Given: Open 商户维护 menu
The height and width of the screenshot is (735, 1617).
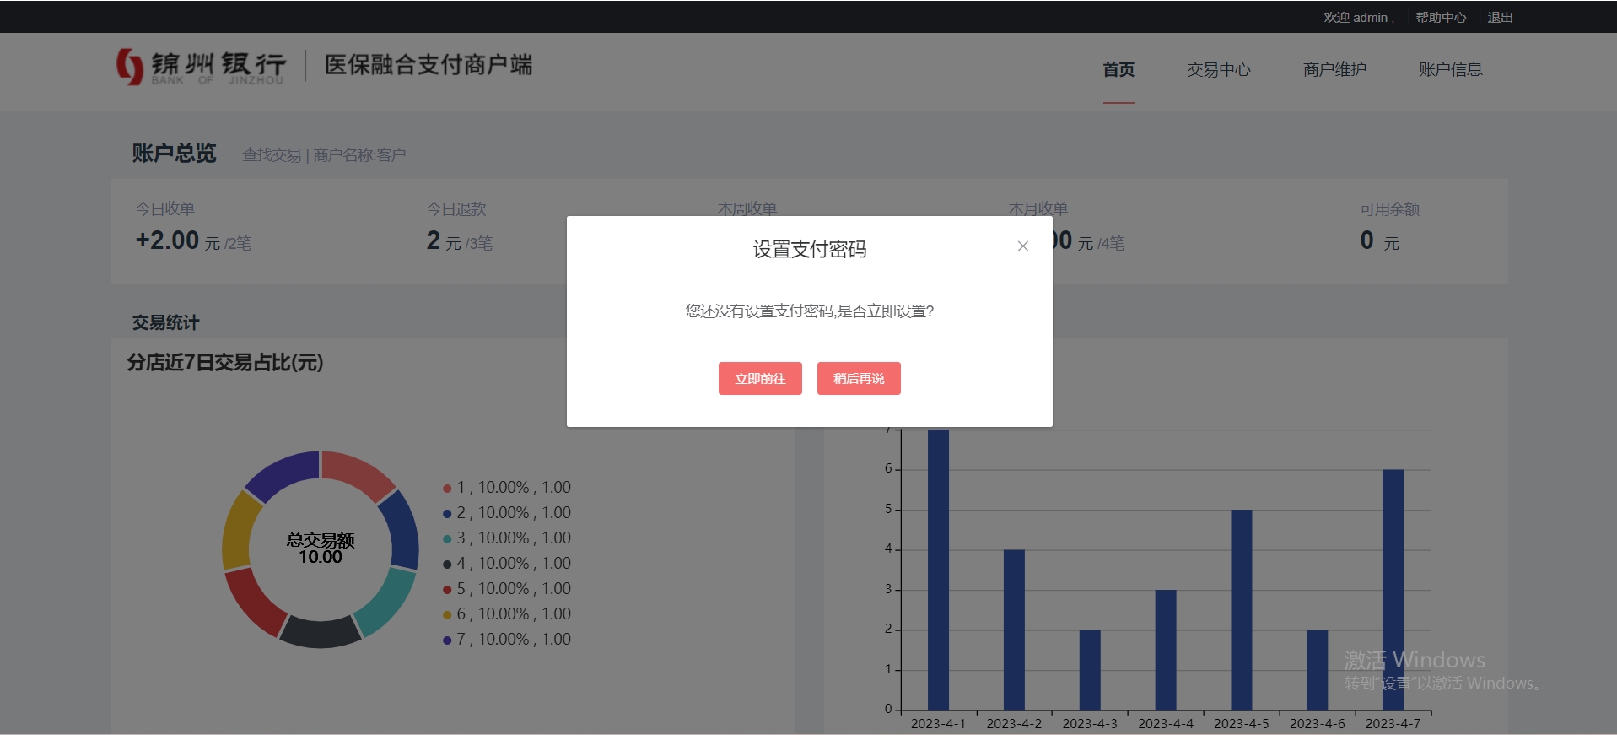Looking at the screenshot, I should tap(1334, 69).
